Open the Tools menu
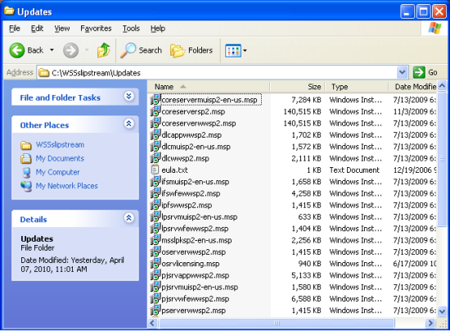This screenshot has width=450, height=331. [131, 29]
